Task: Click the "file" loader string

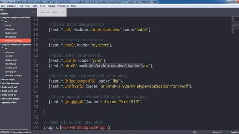Action: (x=115, y=81)
